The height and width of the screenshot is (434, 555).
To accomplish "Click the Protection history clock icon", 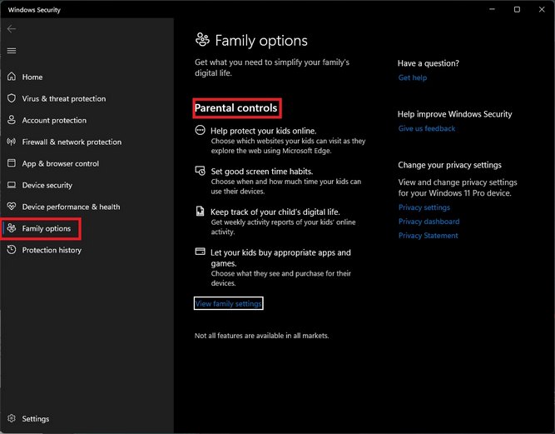I will [12, 250].
